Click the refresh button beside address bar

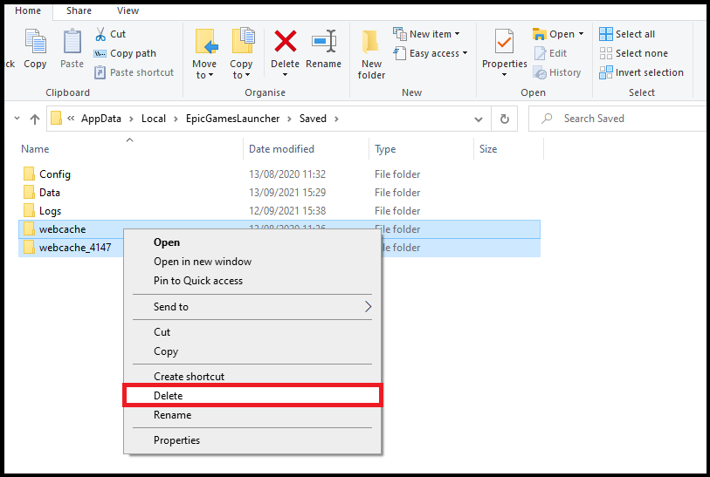tap(504, 119)
